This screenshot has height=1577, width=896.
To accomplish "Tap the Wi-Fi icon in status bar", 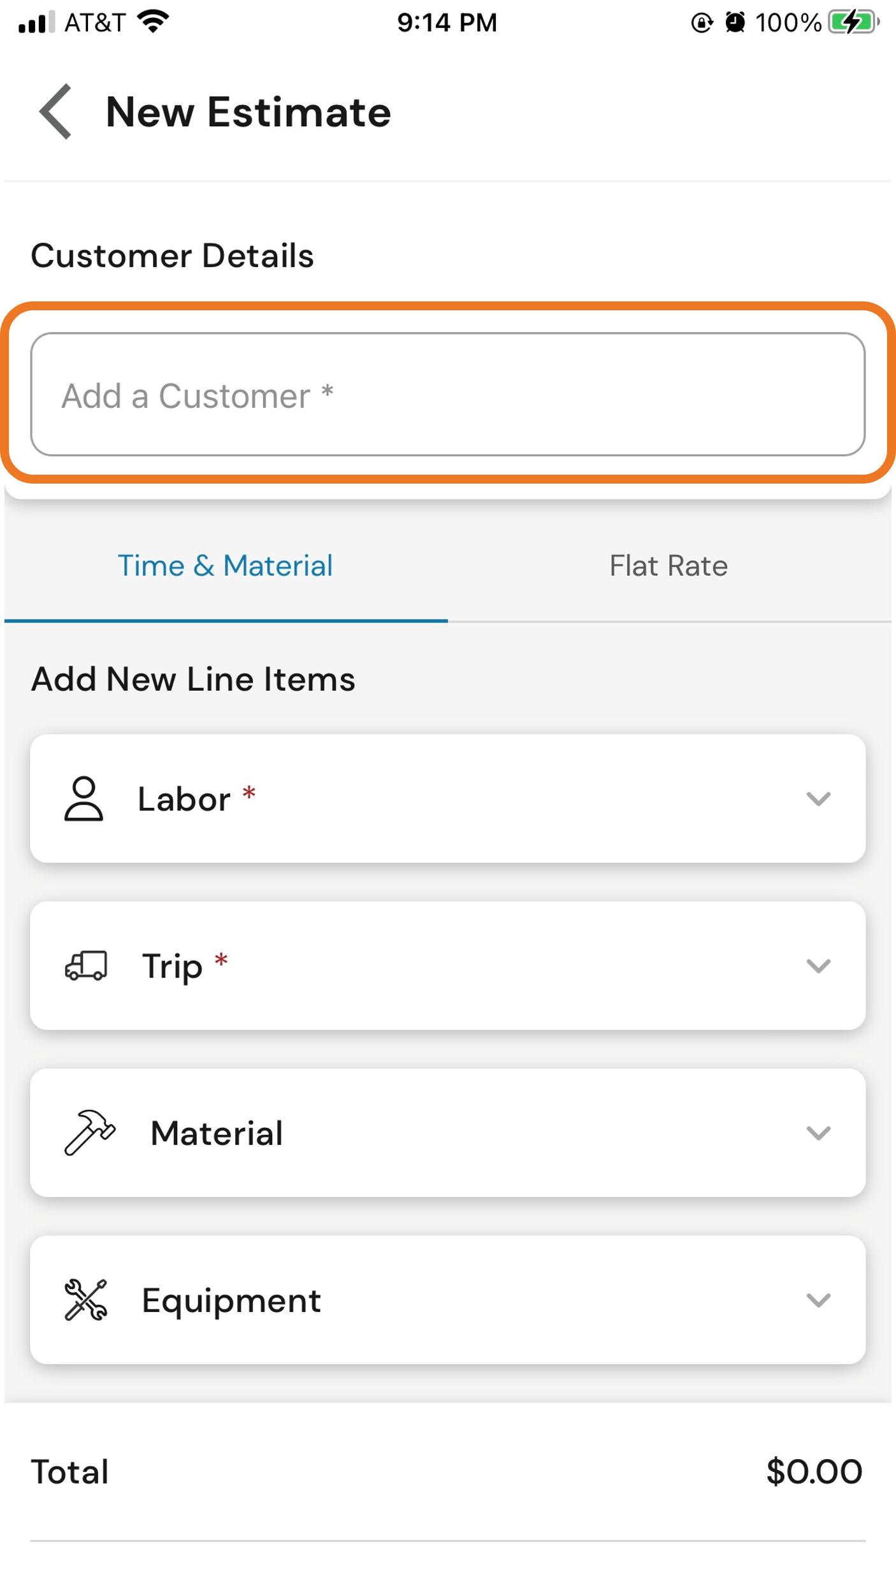I will click(x=154, y=21).
